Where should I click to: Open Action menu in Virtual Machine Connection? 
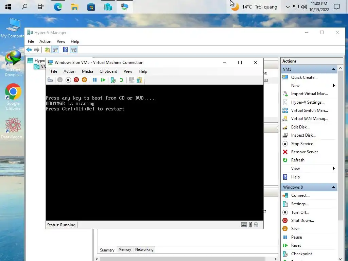pos(69,71)
